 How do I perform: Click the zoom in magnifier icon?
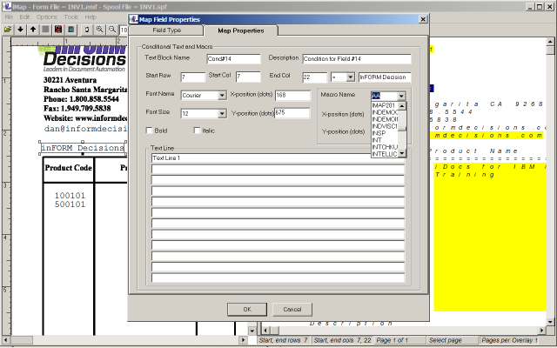(x=100, y=29)
